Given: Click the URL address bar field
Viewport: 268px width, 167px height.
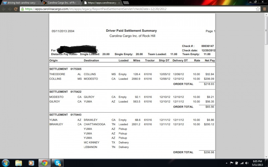Looking at the screenshot, I should (x=134, y=9).
